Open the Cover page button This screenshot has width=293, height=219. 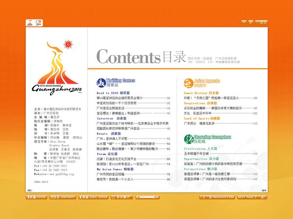(x=36, y=197)
